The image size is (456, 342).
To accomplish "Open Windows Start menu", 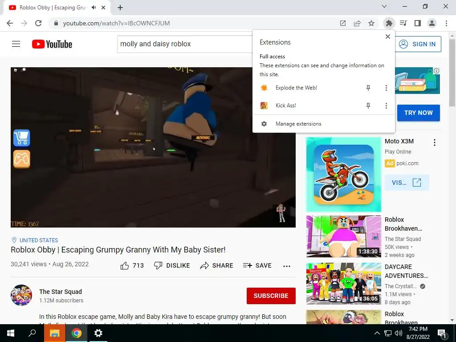I will pos(11,333).
